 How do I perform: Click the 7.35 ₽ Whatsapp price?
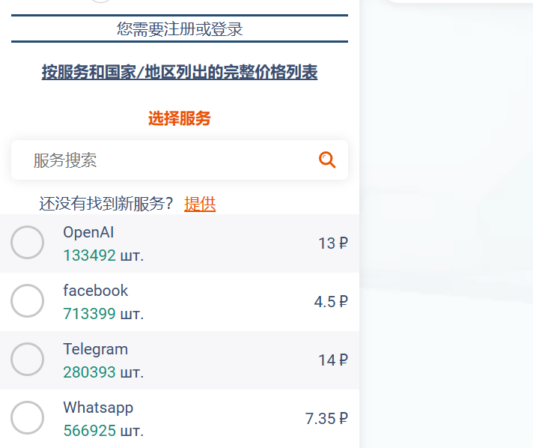click(x=326, y=419)
